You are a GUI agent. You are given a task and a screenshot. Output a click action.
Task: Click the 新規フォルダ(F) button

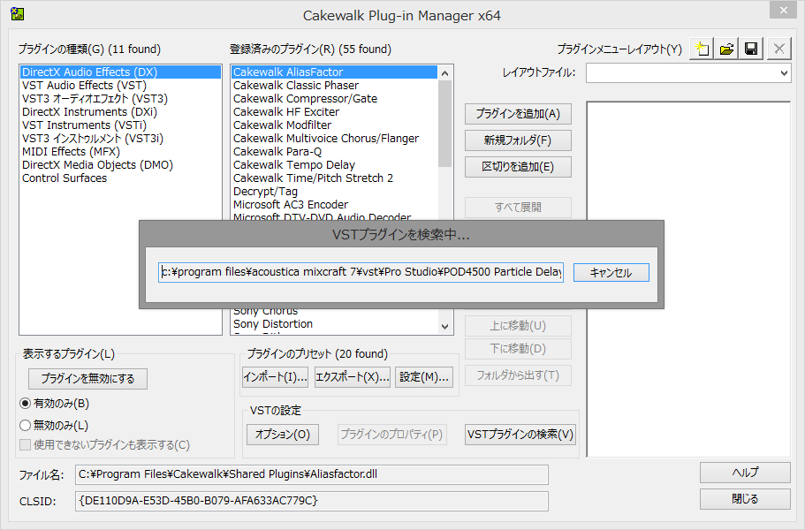click(x=518, y=140)
